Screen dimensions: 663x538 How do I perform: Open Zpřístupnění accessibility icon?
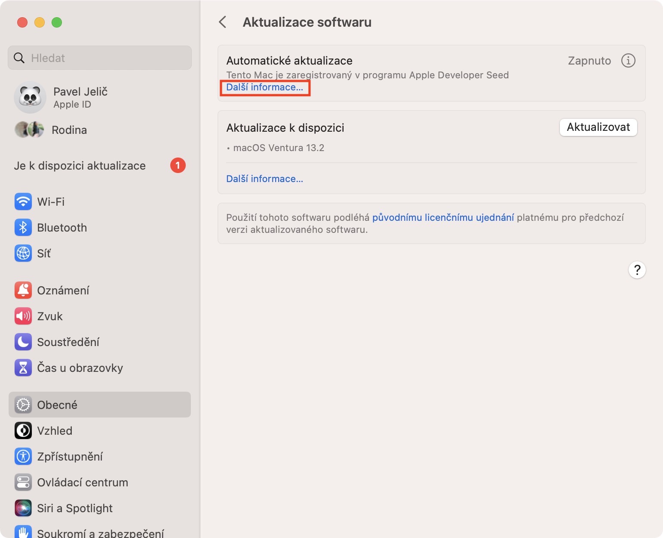[x=23, y=456]
